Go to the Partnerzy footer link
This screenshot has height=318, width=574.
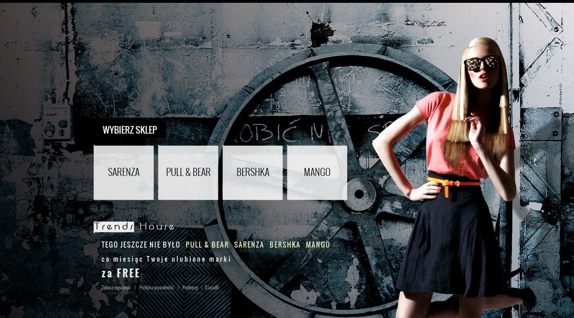(190, 288)
